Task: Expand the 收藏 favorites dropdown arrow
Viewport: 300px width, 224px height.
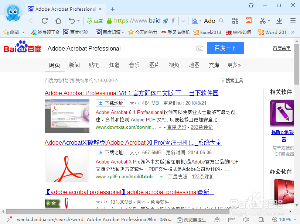Action: (x=23, y=32)
